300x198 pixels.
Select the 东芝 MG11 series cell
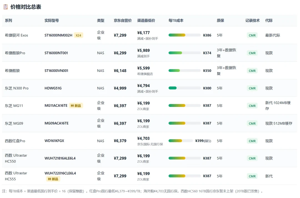pos(14,106)
